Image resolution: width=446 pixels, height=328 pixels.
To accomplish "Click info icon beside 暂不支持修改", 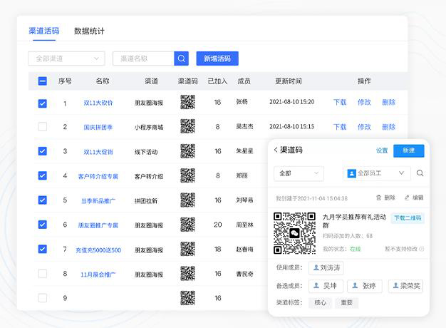I will point(422,249).
